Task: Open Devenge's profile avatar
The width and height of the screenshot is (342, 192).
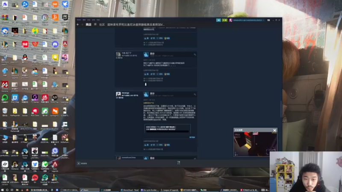Action: point(118,94)
